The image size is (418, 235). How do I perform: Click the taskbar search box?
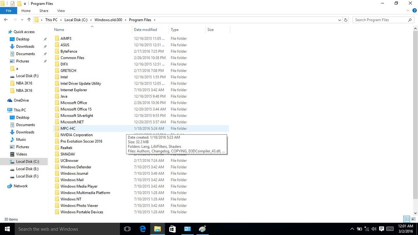pos(67,229)
